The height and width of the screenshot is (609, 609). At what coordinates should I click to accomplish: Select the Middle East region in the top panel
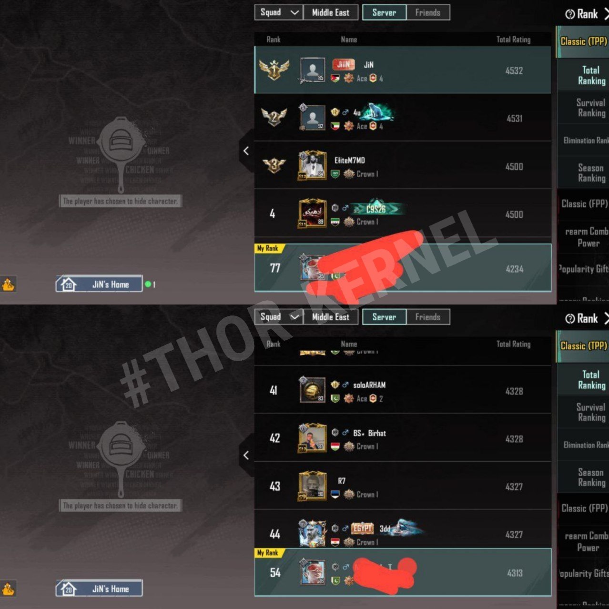click(331, 12)
